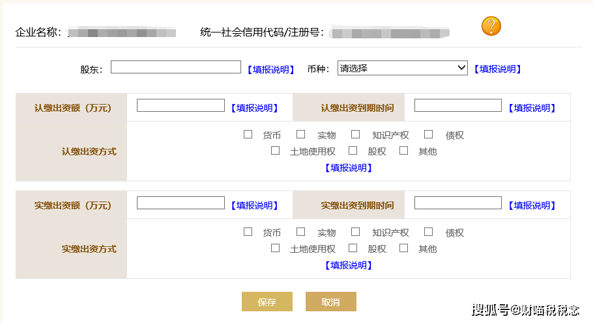
Task: Open 填报说明 link below 实缴出资方式 checkboxes
Action: [x=349, y=265]
